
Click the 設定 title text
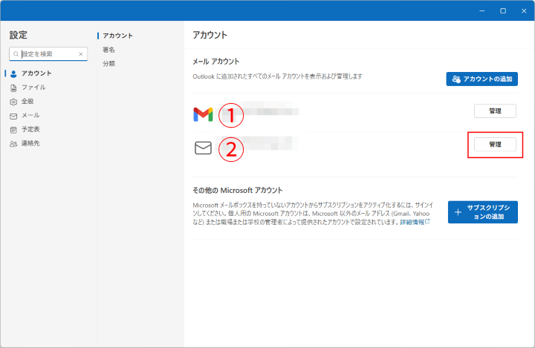(x=18, y=35)
